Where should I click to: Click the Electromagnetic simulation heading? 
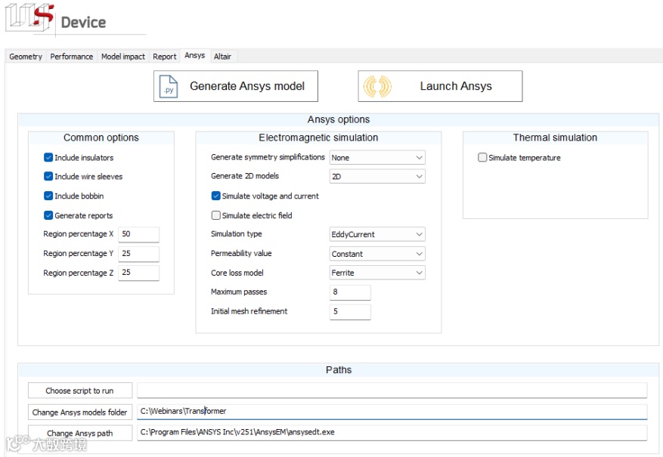(318, 137)
